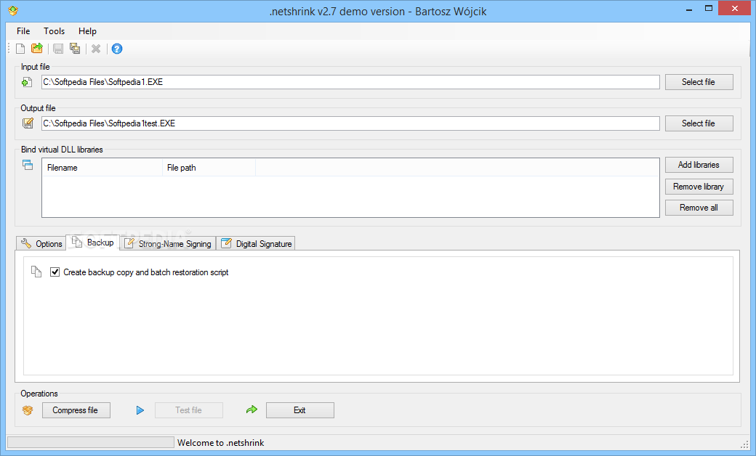Click the Remove library button
The width and height of the screenshot is (756, 456).
coord(699,187)
